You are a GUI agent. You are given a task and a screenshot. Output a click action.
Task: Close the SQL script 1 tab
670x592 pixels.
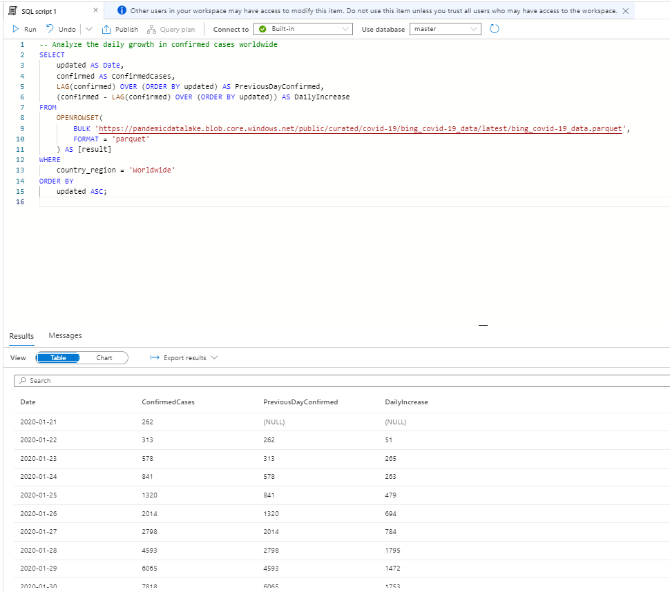95,10
